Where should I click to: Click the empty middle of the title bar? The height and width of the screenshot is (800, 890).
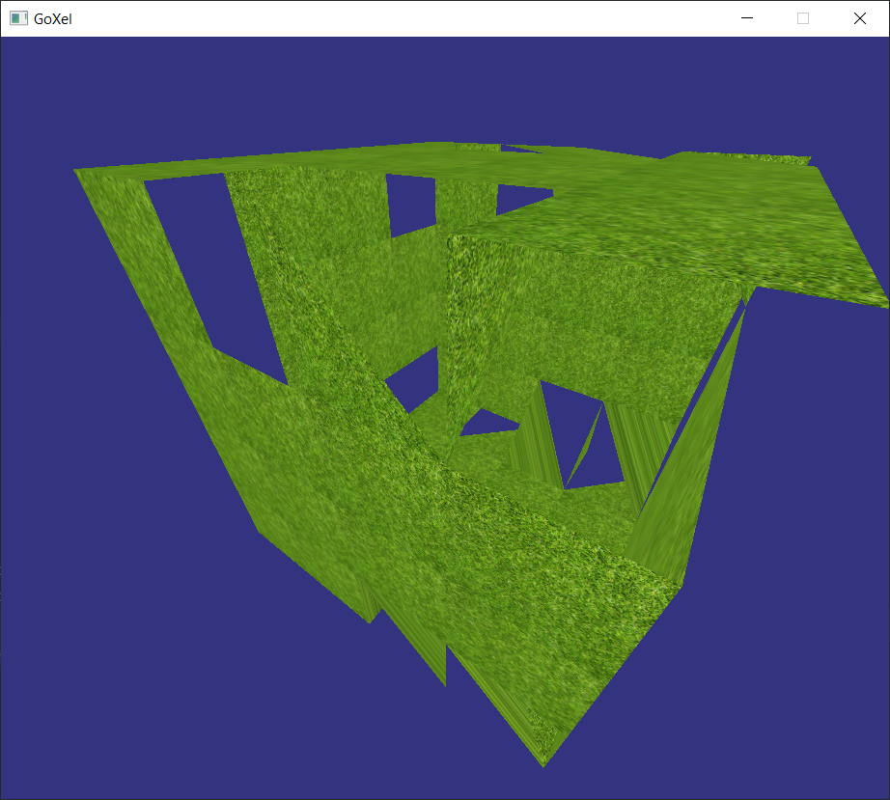(386, 18)
